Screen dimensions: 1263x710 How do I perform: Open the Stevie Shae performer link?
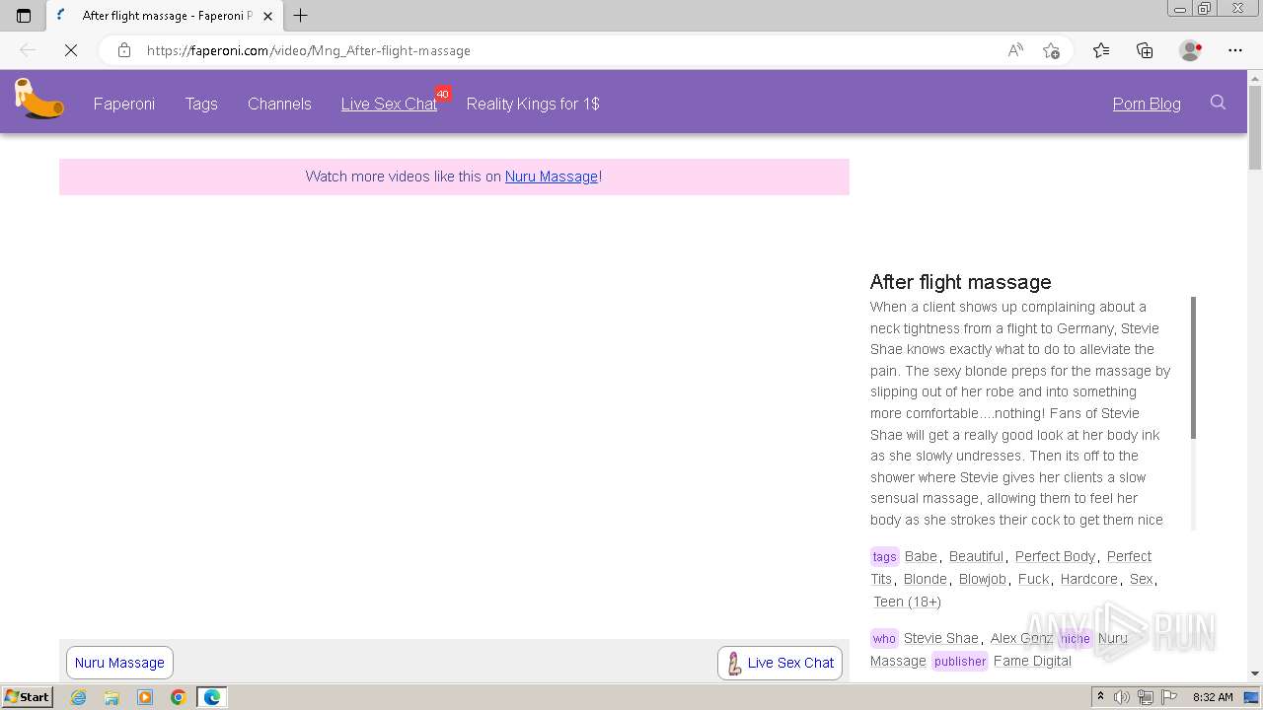(x=941, y=638)
